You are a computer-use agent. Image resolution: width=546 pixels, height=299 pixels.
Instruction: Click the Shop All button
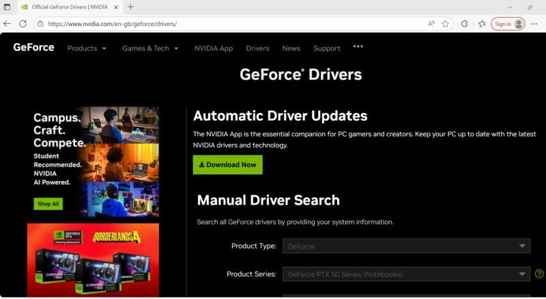coord(48,203)
